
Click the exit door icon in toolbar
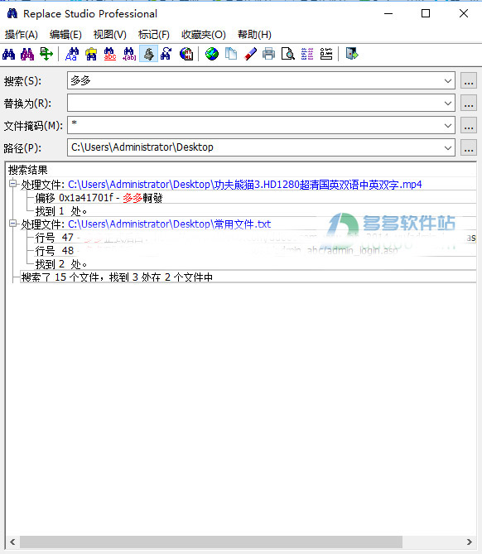tap(352, 54)
